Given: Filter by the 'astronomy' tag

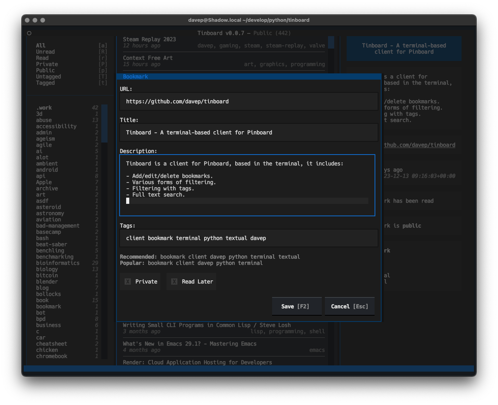Looking at the screenshot, I should (67, 213).
